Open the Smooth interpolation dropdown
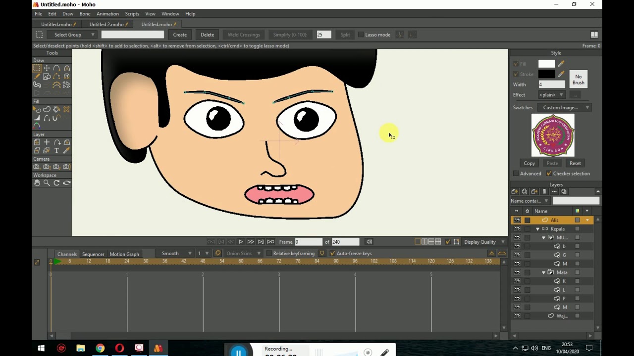 175,253
